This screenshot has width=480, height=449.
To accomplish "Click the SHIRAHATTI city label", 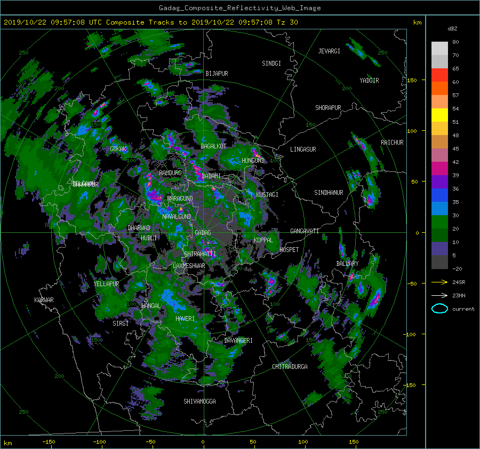I will [x=200, y=254].
